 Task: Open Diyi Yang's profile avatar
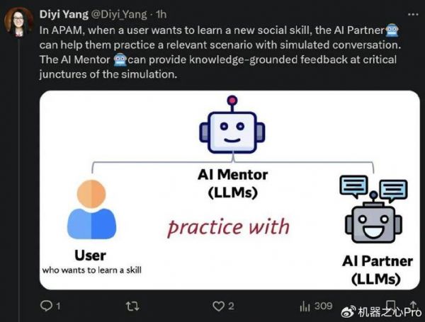coord(18,22)
